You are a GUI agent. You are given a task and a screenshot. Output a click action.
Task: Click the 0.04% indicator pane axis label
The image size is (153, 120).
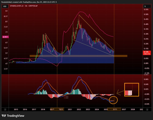146,84
